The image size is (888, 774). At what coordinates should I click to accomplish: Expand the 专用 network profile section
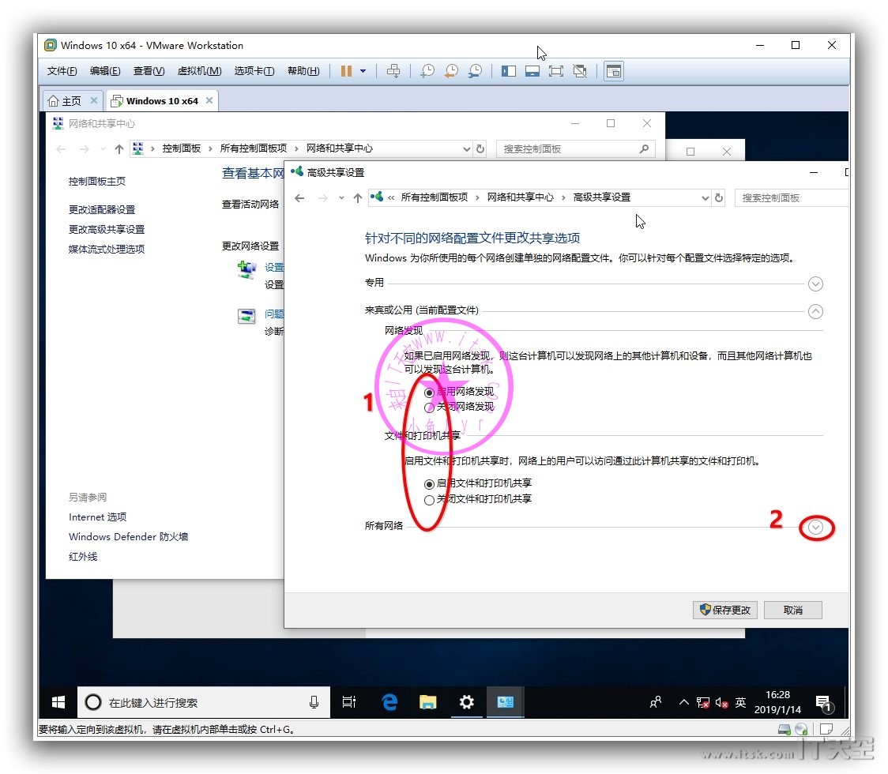click(x=815, y=284)
